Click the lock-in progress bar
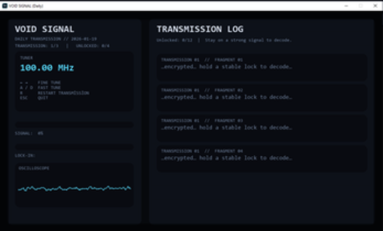Viewport: 383px width, 231px height. click(74, 146)
